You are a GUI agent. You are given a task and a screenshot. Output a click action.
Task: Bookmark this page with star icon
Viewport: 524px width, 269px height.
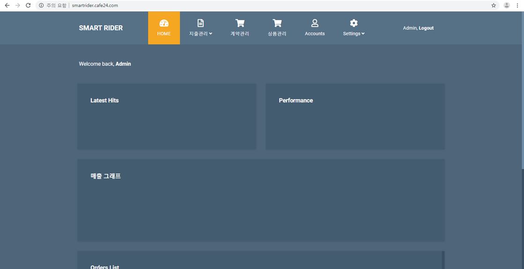click(x=494, y=5)
